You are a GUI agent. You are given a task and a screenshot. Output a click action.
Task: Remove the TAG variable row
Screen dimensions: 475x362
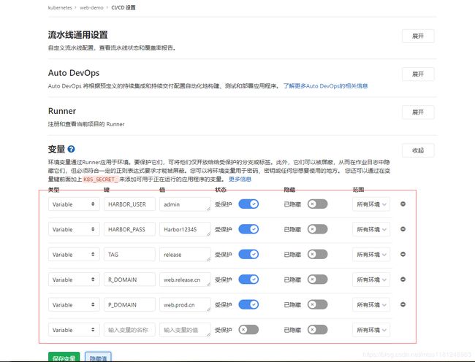pyautogui.click(x=403, y=254)
